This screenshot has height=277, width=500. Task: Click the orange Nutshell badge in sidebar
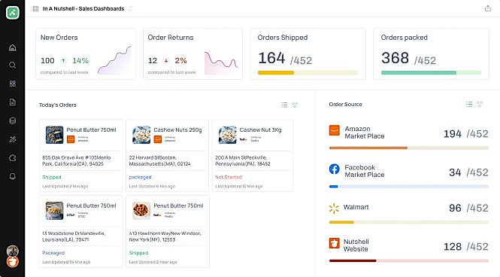(x=13, y=262)
